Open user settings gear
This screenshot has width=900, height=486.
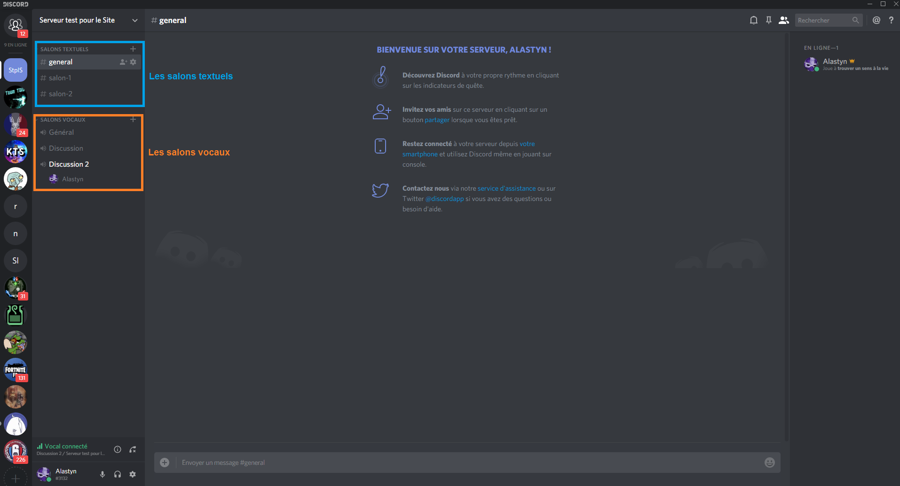coord(133,474)
